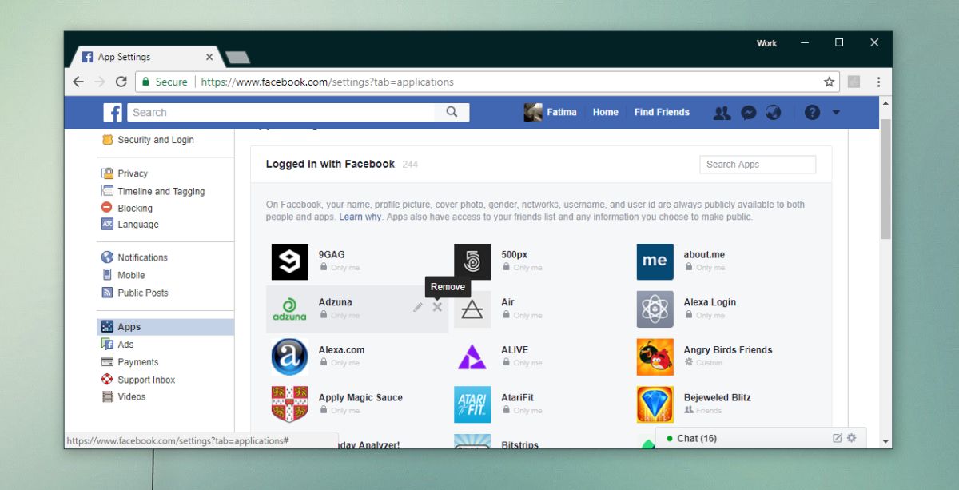Open Chat settings gear icon
The image size is (959, 490).
(851, 438)
